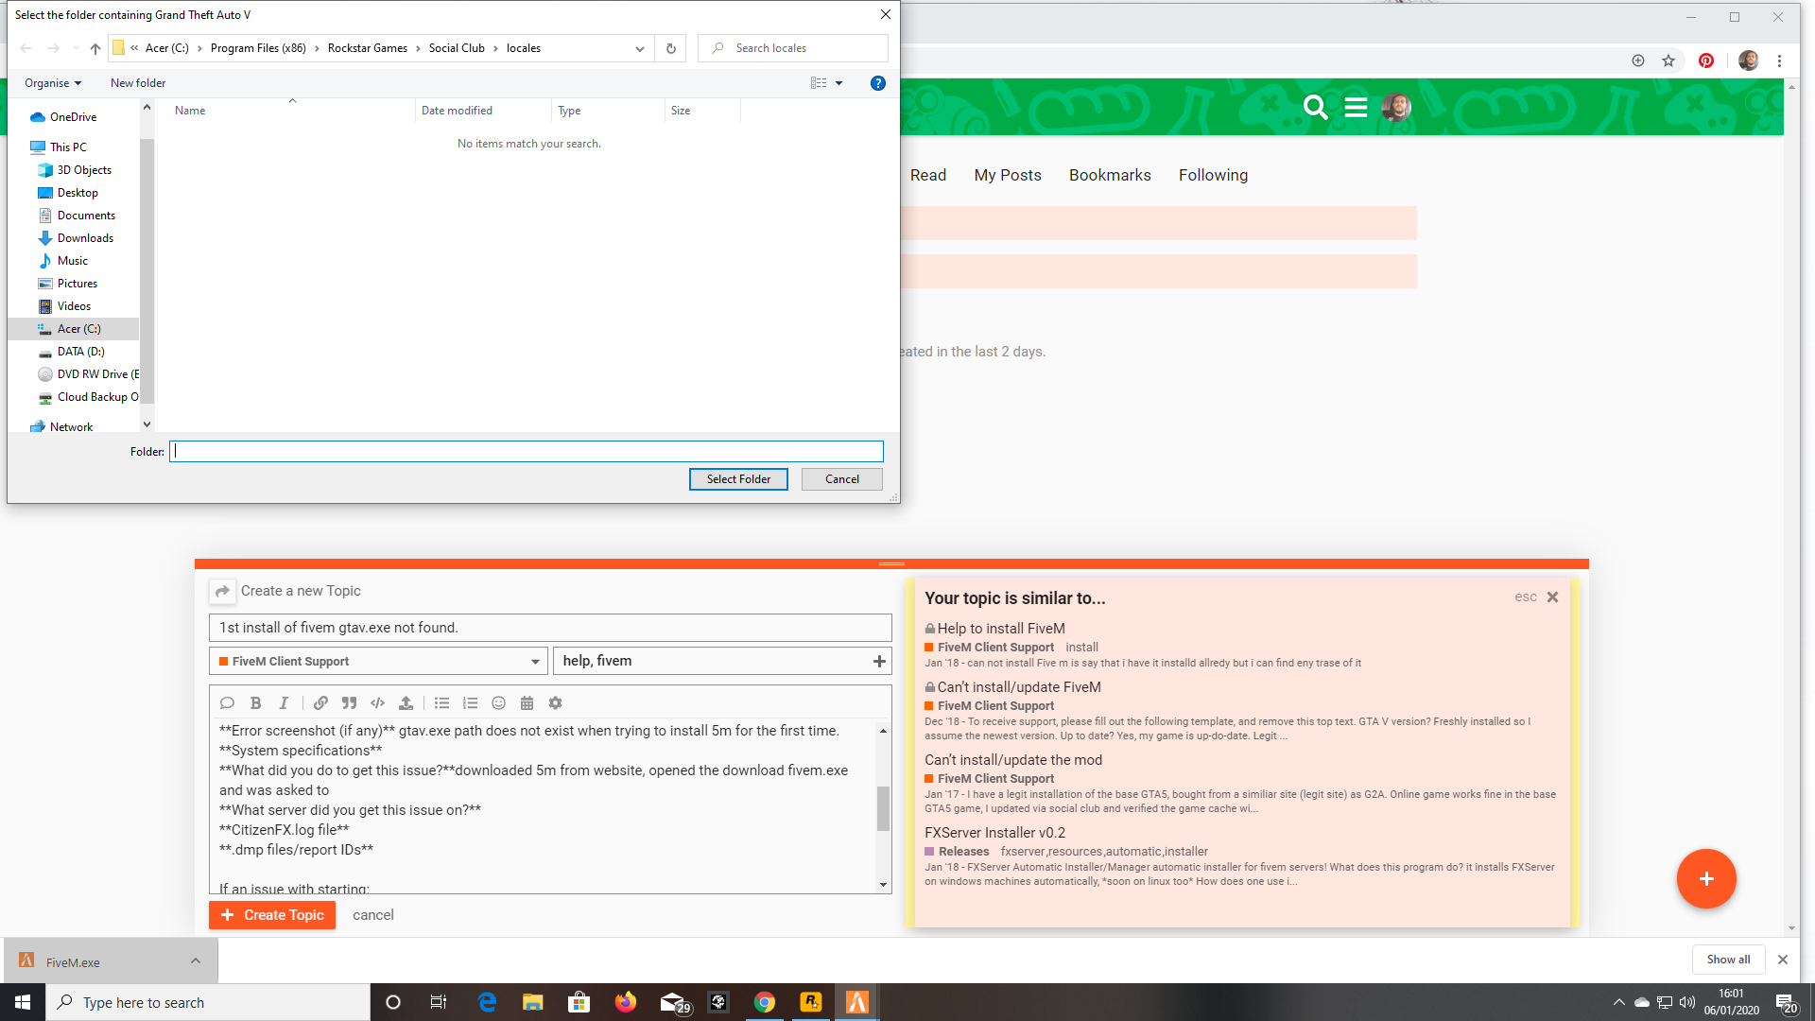
Task: Insert a blockquote in the composer
Action: [348, 702]
